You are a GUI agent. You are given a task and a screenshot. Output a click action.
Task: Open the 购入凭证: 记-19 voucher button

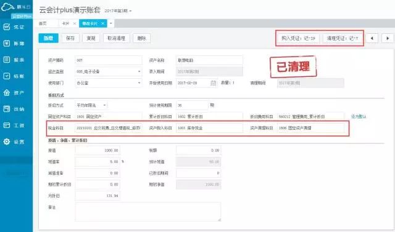[x=298, y=38]
